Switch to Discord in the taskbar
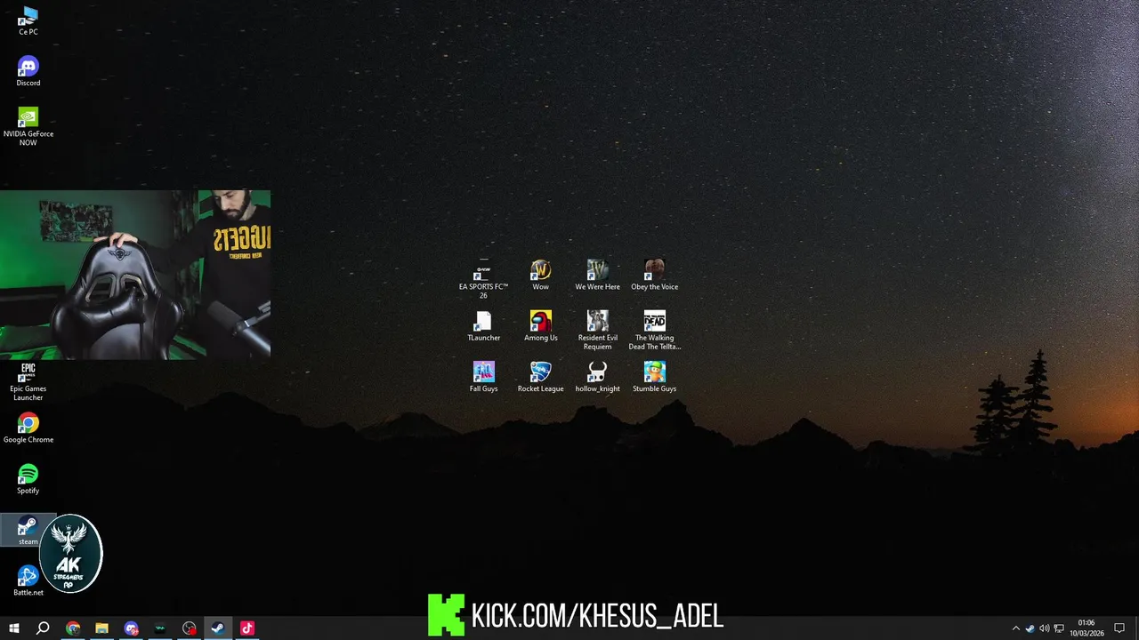Viewport: 1139px width, 640px height. click(x=131, y=628)
